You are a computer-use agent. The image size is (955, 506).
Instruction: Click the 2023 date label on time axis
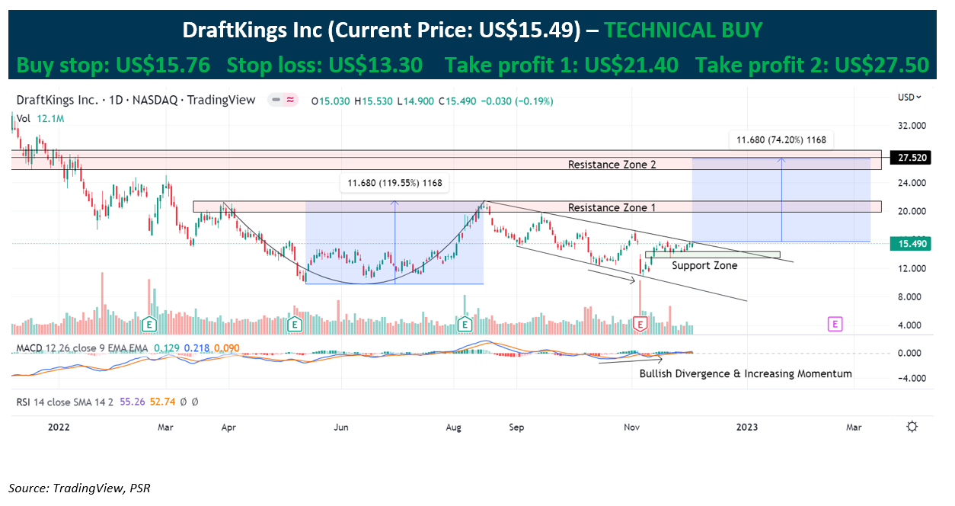(747, 428)
